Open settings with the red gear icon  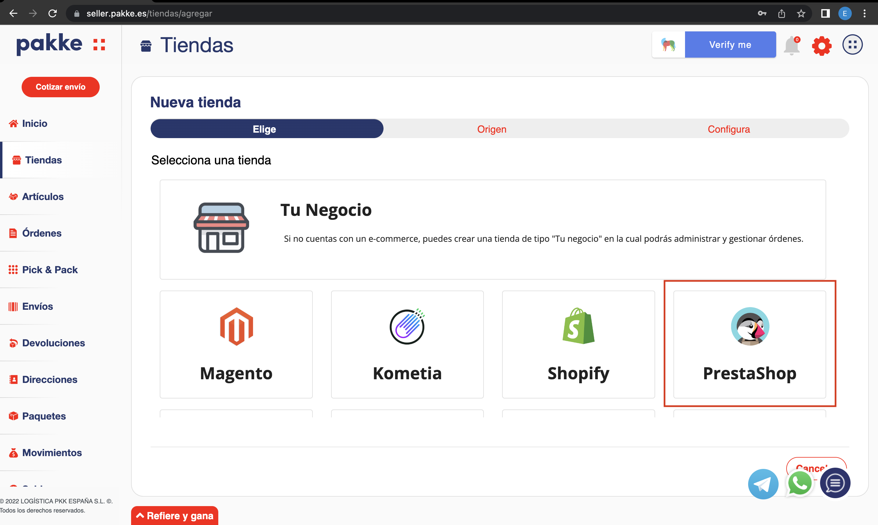coord(821,46)
